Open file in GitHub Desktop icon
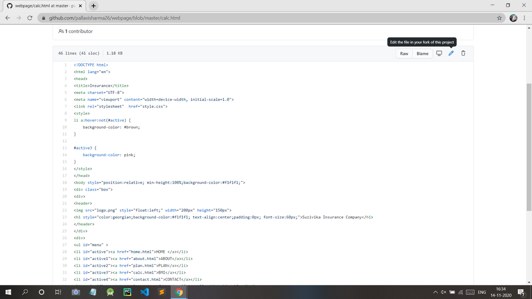Screen dimensions: 532x299 pyautogui.click(x=439, y=53)
